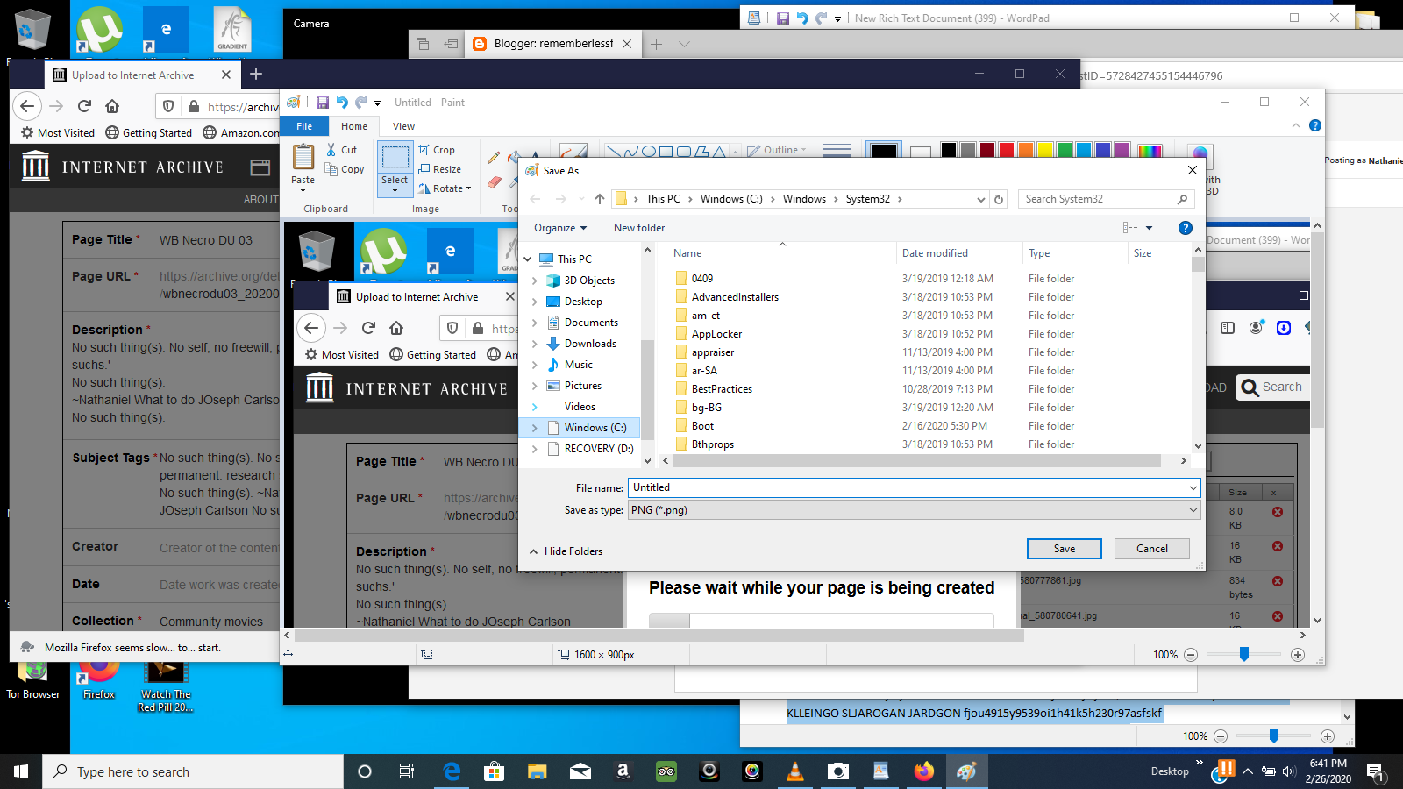Click the Paint zoom slider handle
The width and height of the screenshot is (1403, 789).
[x=1244, y=655]
